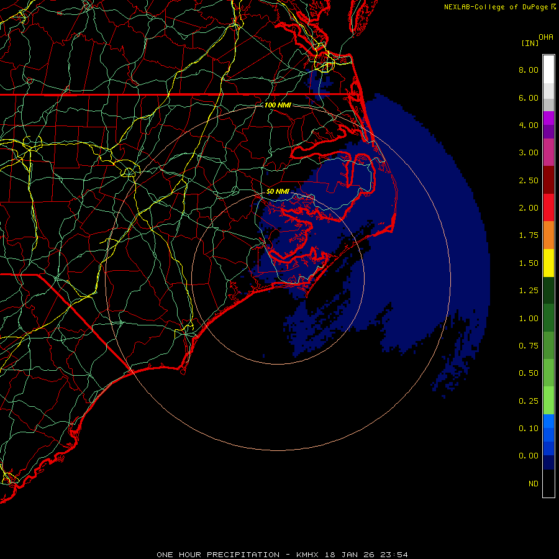Select the 0.50 legend value
The image size is (559, 559).
pos(529,373)
